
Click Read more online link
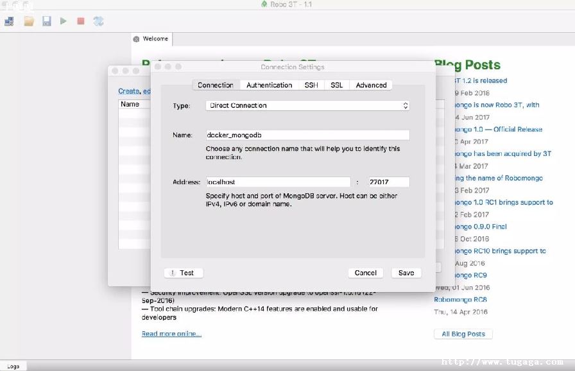[x=171, y=334]
